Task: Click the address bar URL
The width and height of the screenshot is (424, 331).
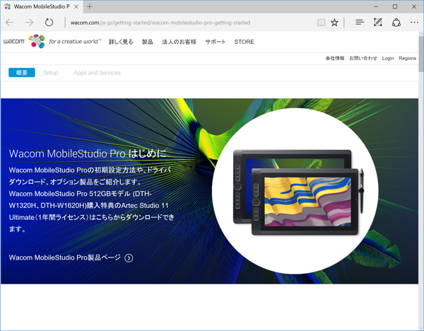Action: 160,23
